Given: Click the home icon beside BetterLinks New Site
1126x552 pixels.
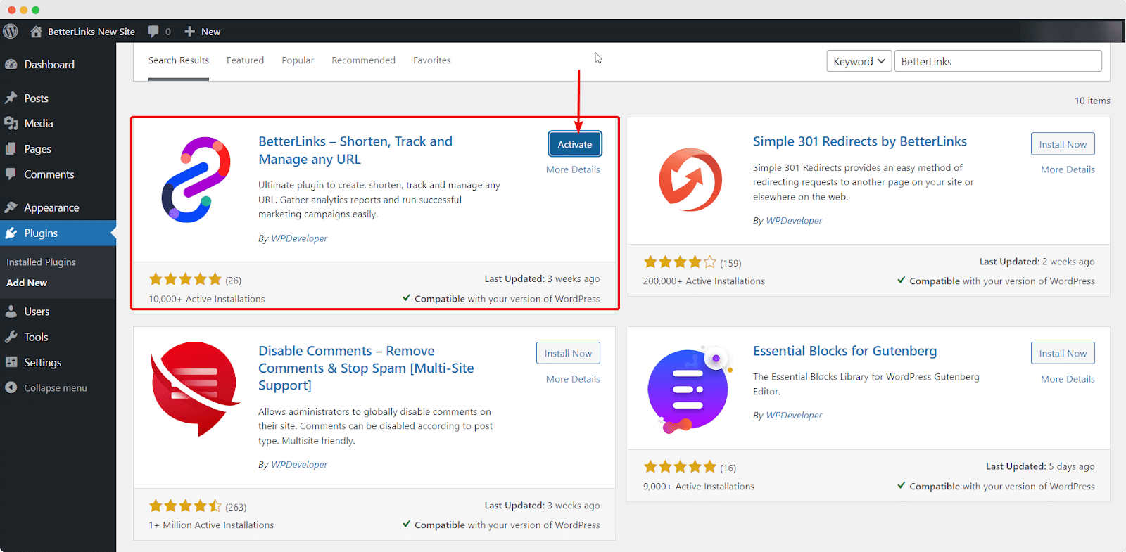Looking at the screenshot, I should click(x=36, y=32).
